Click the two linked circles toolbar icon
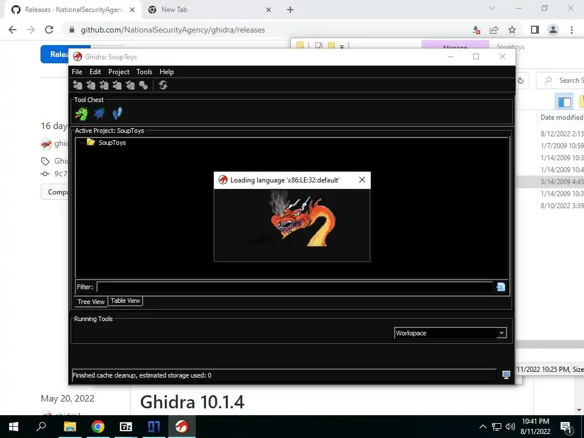This screenshot has width=584, height=438. (x=143, y=86)
